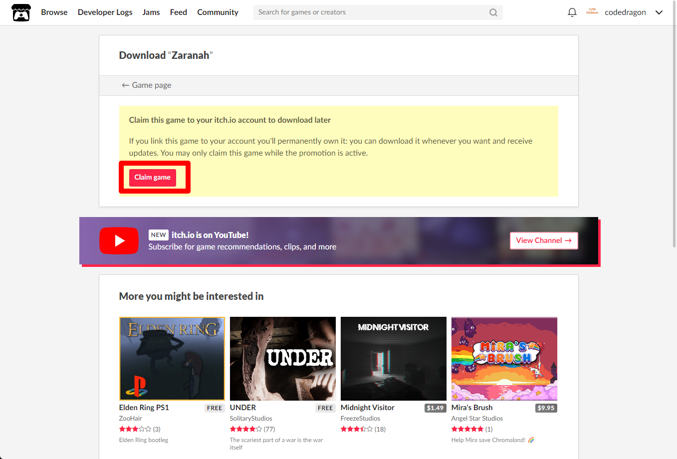Screen dimensions: 677x459
Task: Expand the account menu chevron
Action: [x=659, y=12]
